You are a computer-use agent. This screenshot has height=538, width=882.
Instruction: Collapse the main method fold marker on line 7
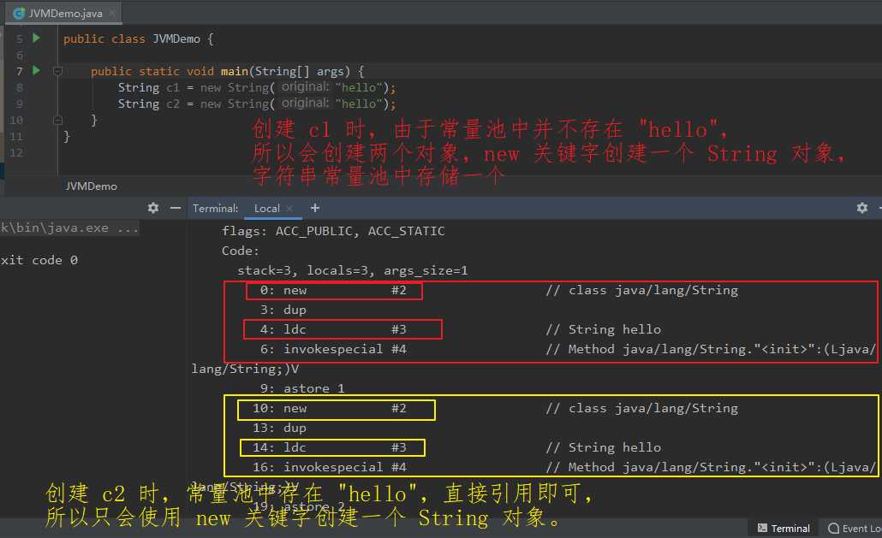(57, 71)
